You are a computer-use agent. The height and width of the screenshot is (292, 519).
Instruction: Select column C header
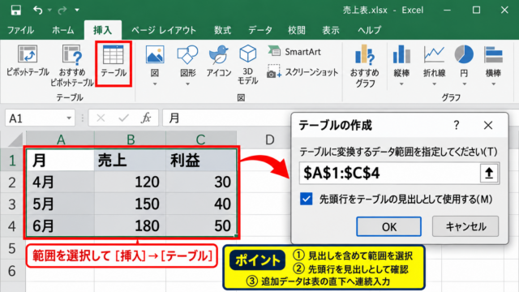point(201,140)
